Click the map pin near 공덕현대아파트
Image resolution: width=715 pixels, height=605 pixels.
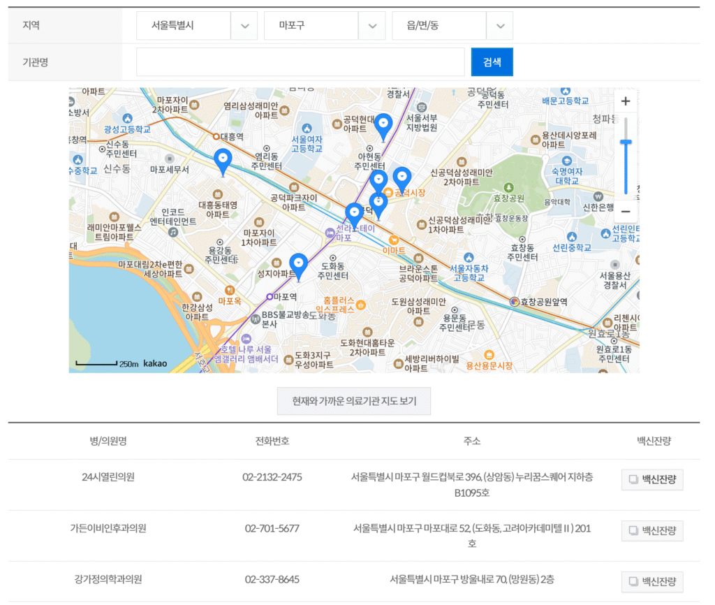click(383, 126)
